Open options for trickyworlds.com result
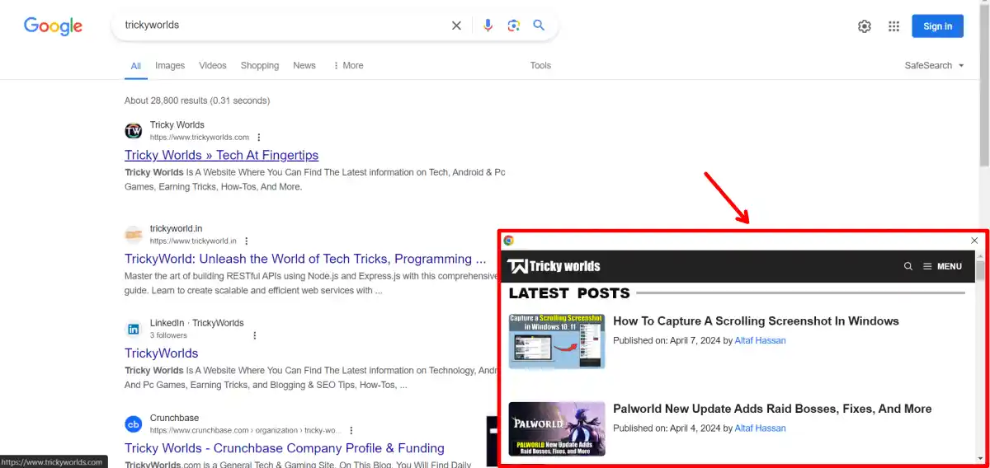The width and height of the screenshot is (990, 468). click(259, 138)
